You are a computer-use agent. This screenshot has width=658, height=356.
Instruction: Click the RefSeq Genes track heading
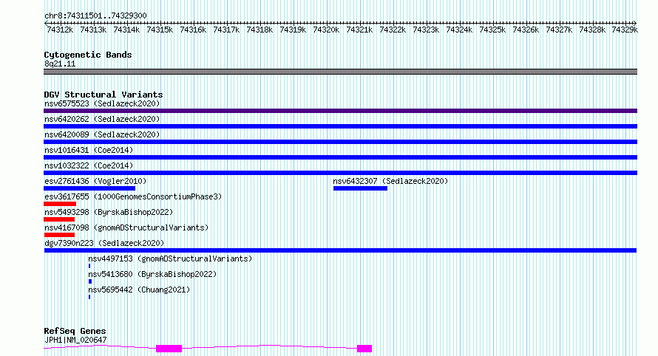pos(75,332)
